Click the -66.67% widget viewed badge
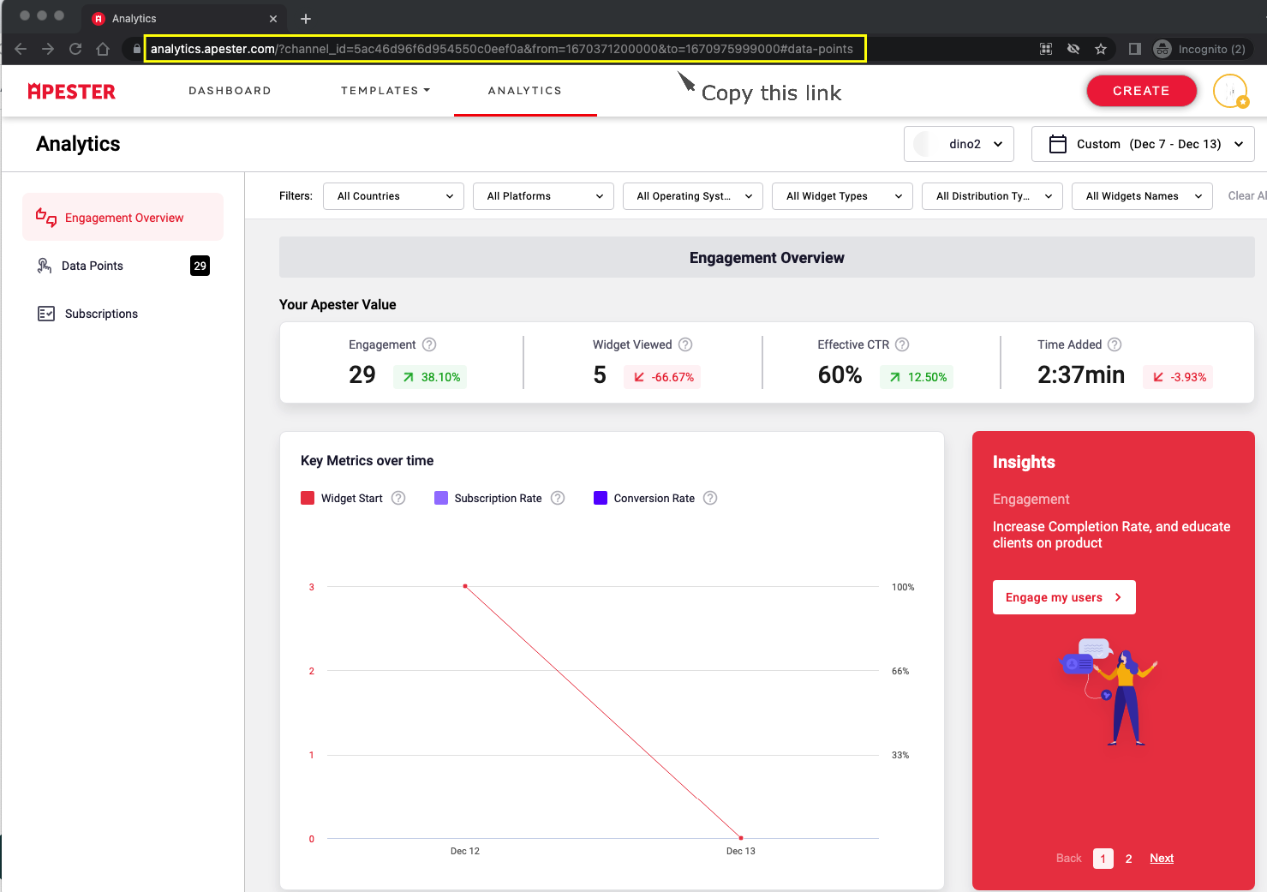1267x892 pixels. pos(663,377)
